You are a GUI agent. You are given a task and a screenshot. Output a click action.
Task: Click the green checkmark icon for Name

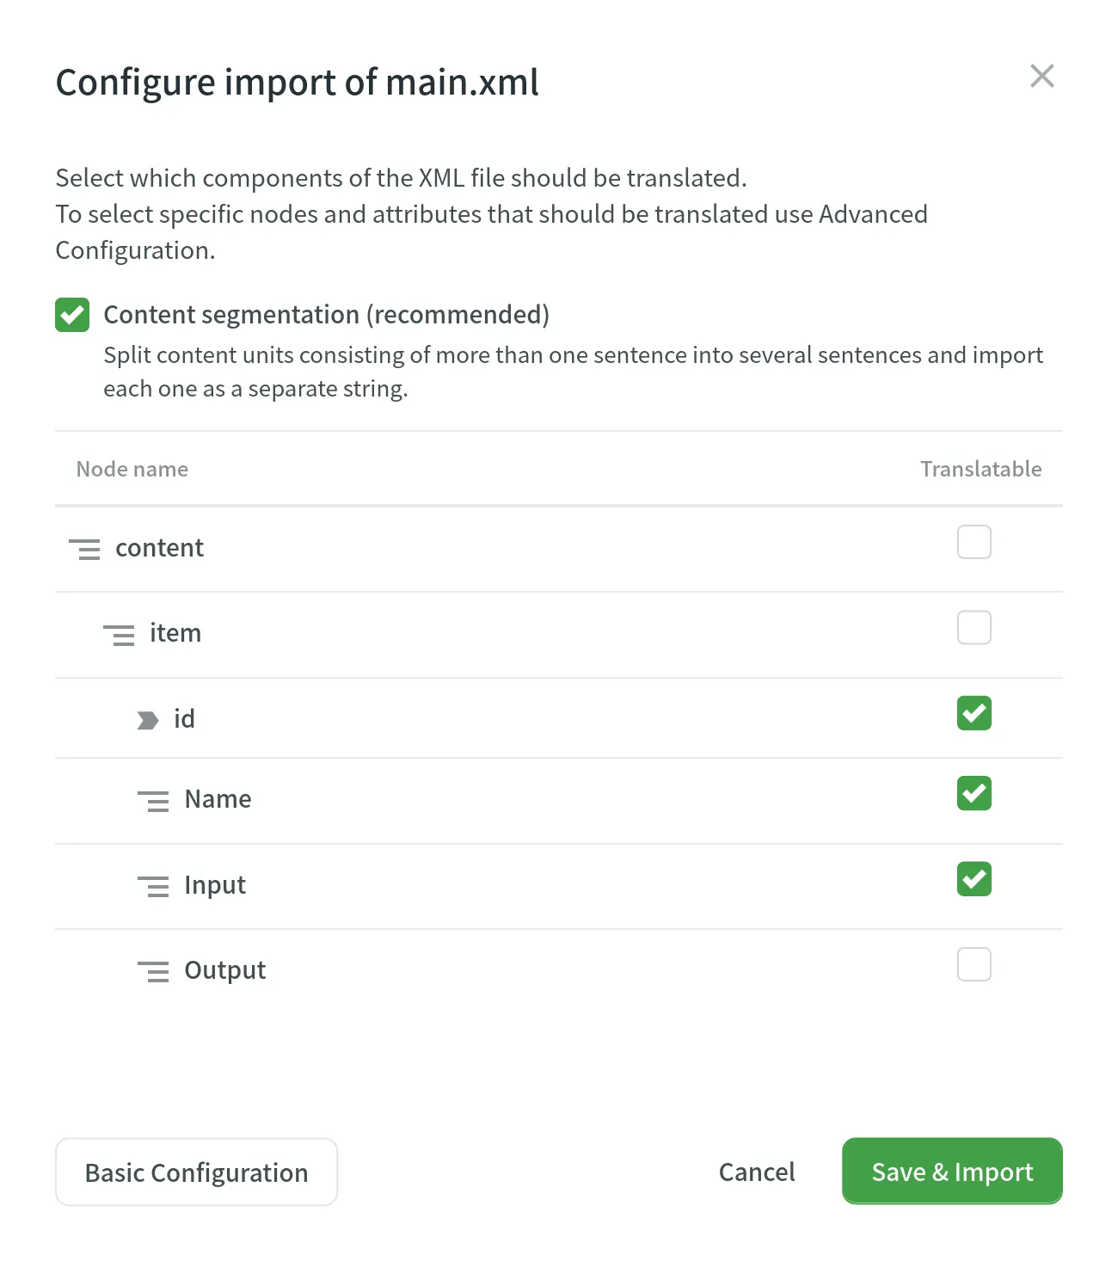click(974, 793)
